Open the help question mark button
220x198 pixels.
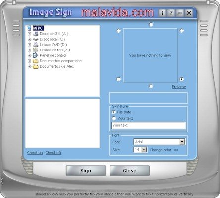171,13
